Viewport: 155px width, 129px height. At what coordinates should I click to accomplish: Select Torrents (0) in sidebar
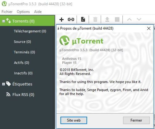27,21
